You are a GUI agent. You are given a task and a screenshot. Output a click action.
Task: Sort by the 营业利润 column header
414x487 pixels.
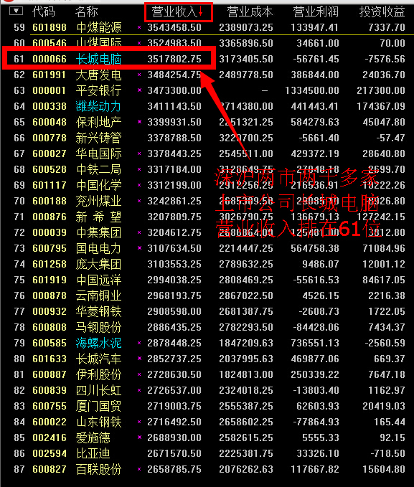pos(316,12)
